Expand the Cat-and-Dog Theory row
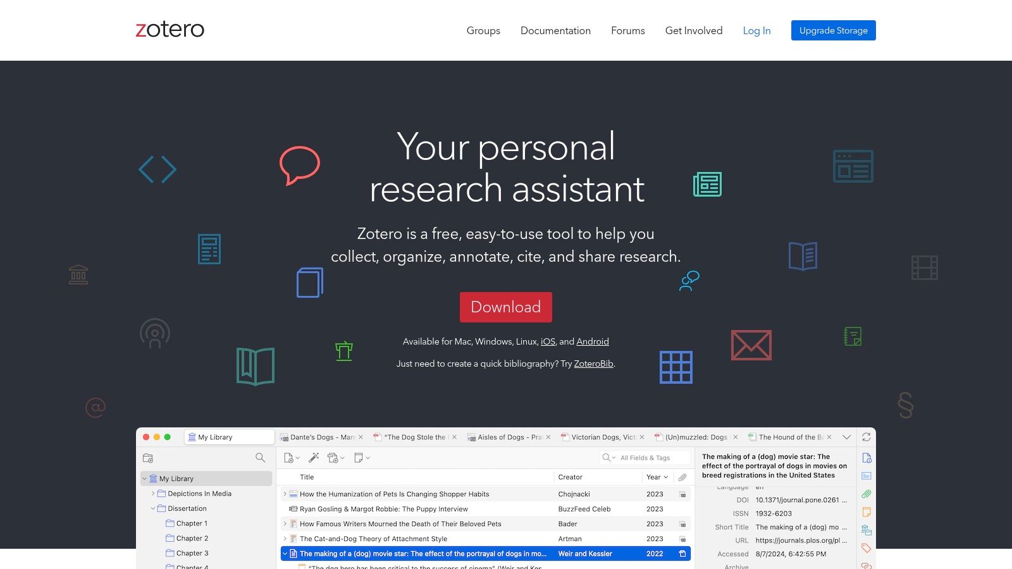This screenshot has width=1012, height=569. pyautogui.click(x=285, y=539)
